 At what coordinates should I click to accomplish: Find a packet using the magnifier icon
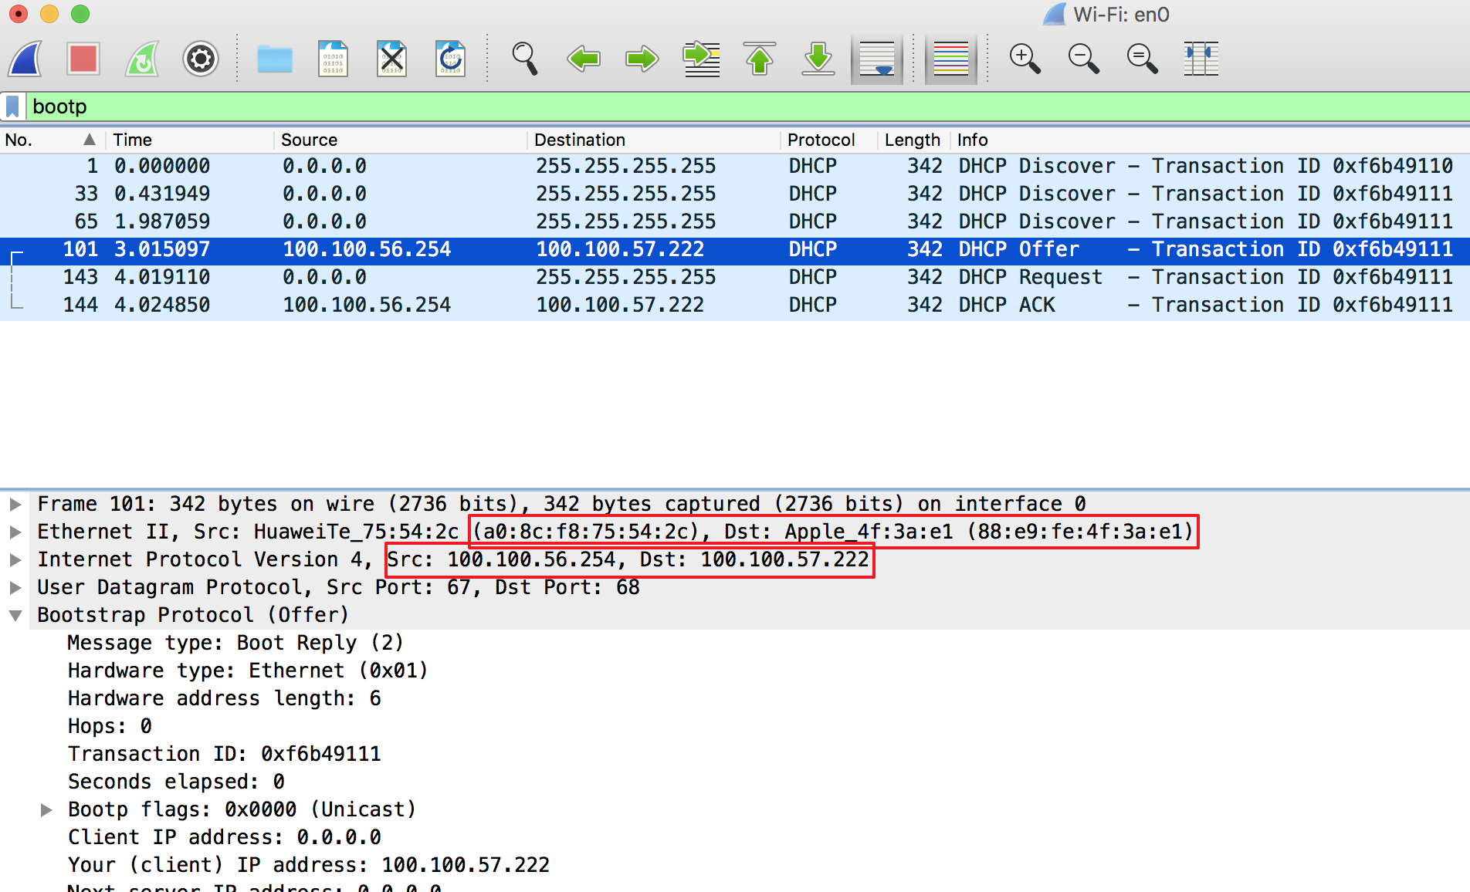[525, 58]
